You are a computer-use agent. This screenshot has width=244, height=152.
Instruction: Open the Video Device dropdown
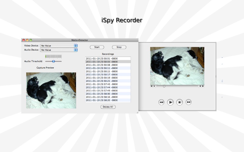[x=59, y=46]
